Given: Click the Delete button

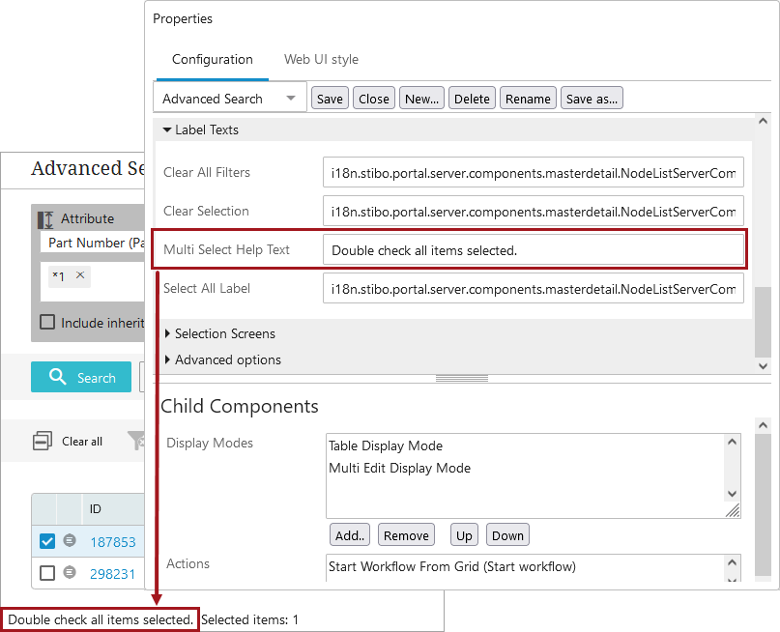Looking at the screenshot, I should point(472,99).
